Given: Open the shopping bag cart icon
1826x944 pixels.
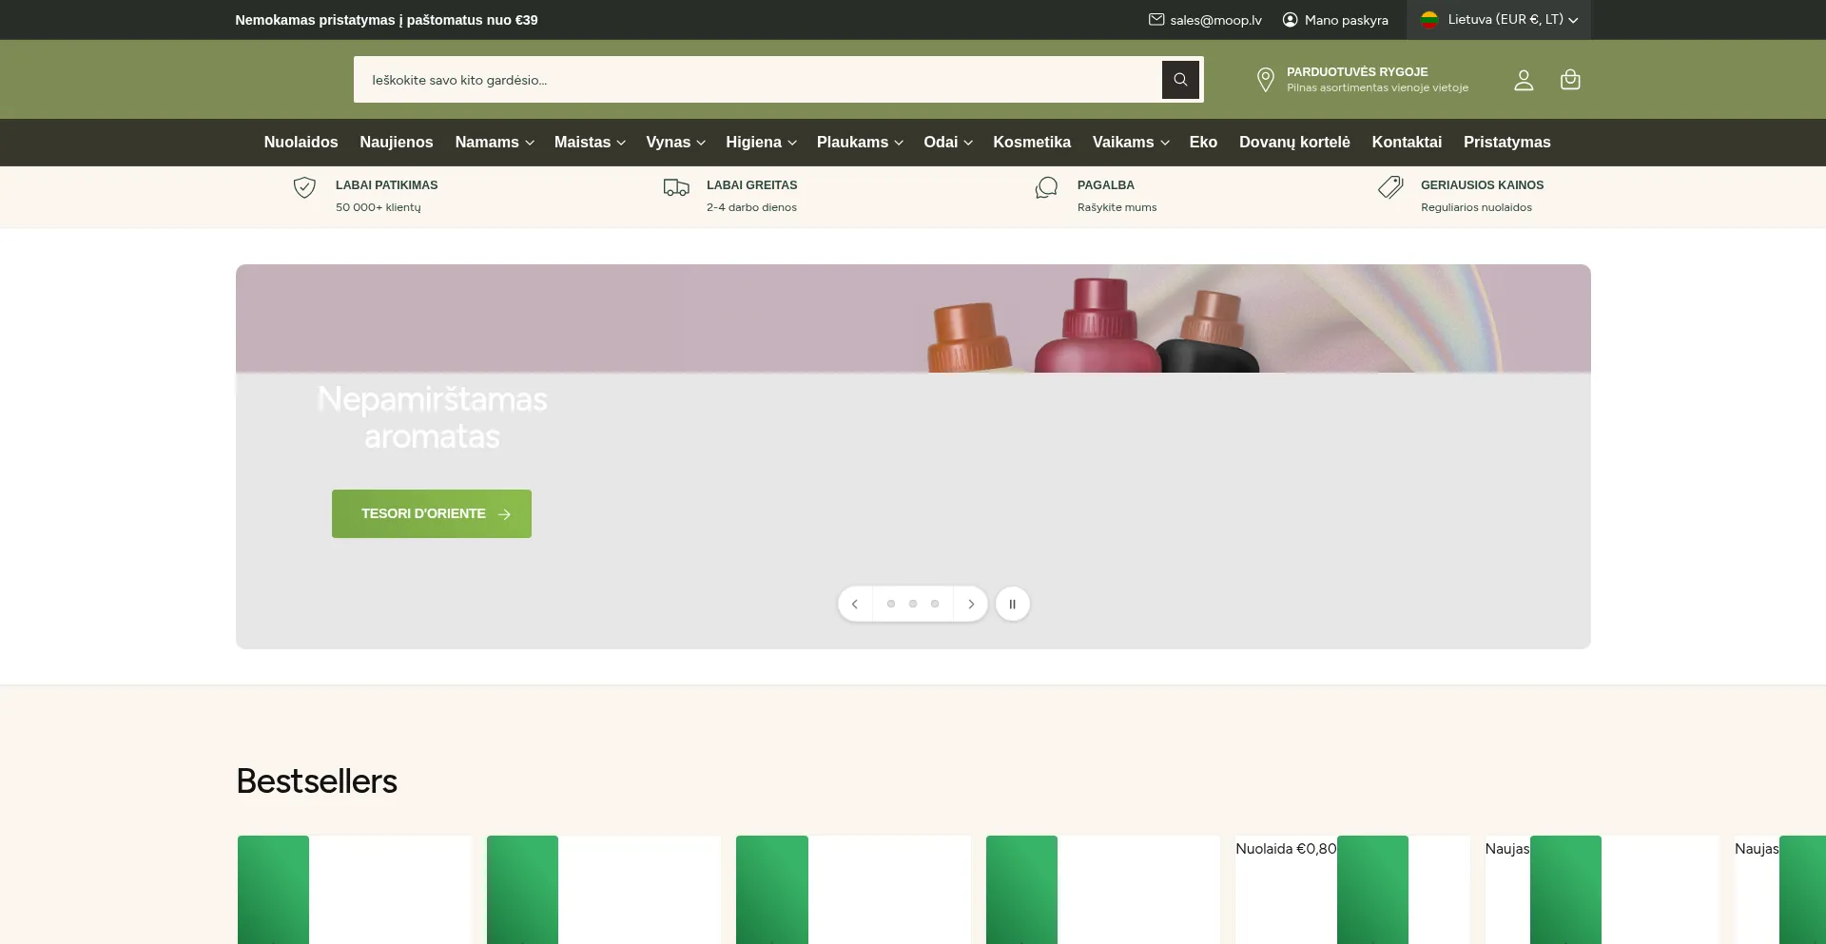Looking at the screenshot, I should point(1570,80).
